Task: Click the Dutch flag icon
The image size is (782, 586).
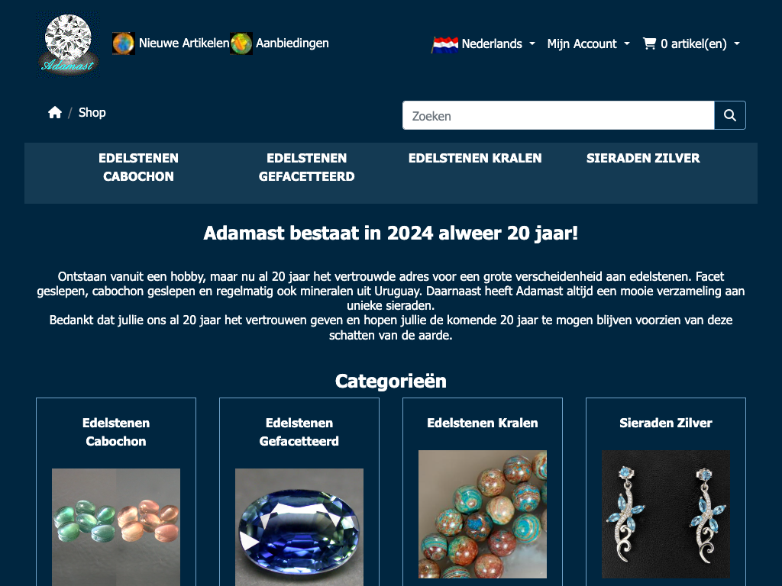Action: click(x=445, y=44)
